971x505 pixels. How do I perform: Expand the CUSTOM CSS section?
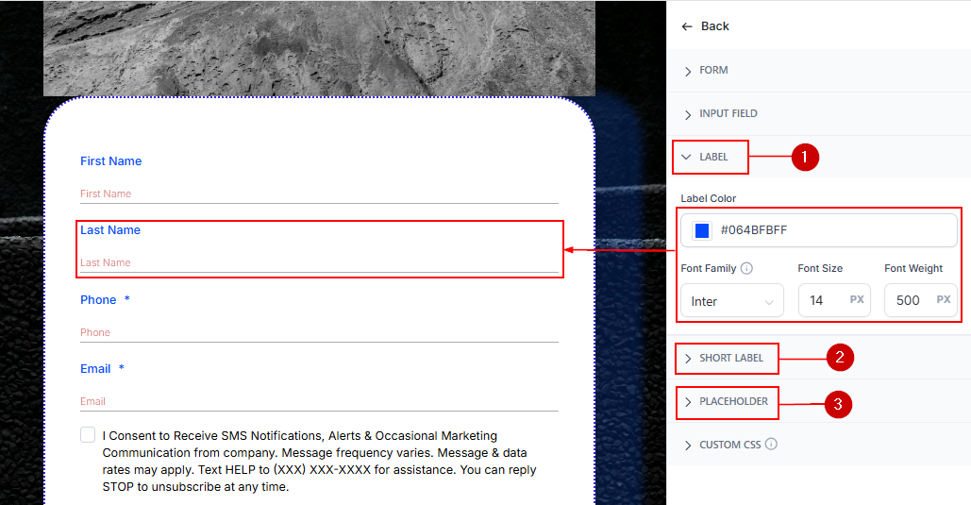point(731,445)
